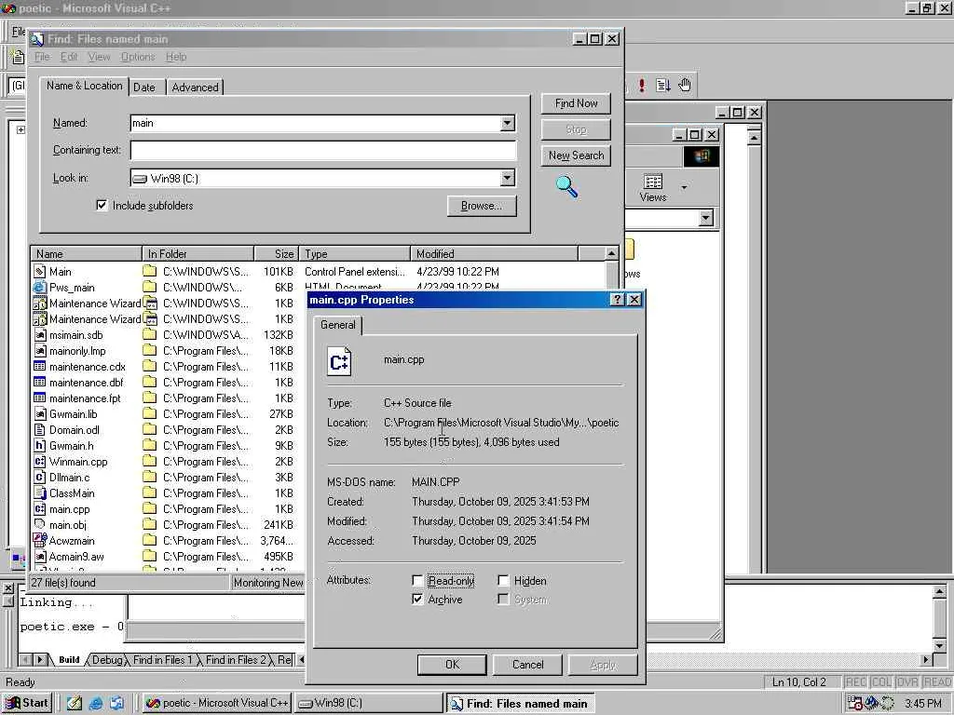Image resolution: width=954 pixels, height=715 pixels.
Task: Select the main.obj file icon
Action: click(39, 524)
